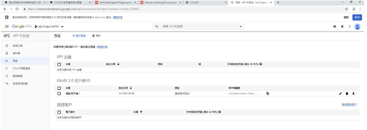Image resolution: width=367 pixels, height=130 pixels.
Task: Download the OAuth client JSON
Action: click(x=353, y=94)
